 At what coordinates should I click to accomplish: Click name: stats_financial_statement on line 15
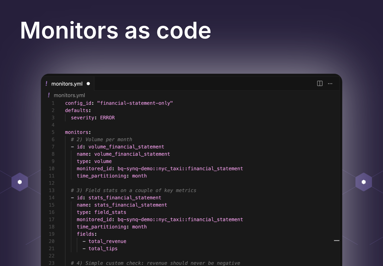pyautogui.click(x=122, y=205)
